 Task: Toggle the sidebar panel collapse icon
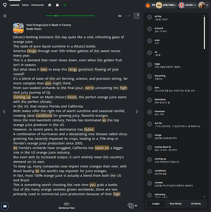click(137, 16)
